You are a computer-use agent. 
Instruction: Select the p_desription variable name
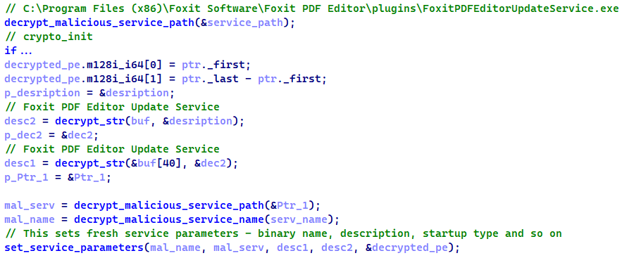click(x=42, y=93)
